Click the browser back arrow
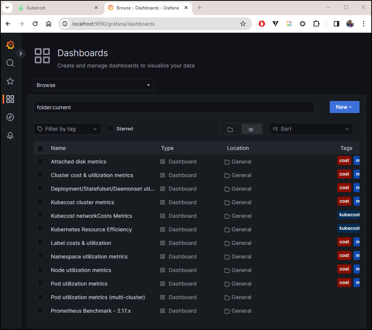Image resolution: width=372 pixels, height=330 pixels. [x=8, y=24]
